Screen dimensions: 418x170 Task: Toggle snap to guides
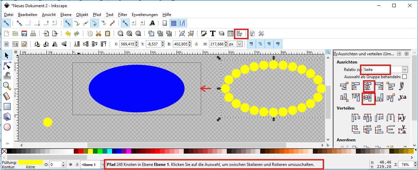(183, 23)
